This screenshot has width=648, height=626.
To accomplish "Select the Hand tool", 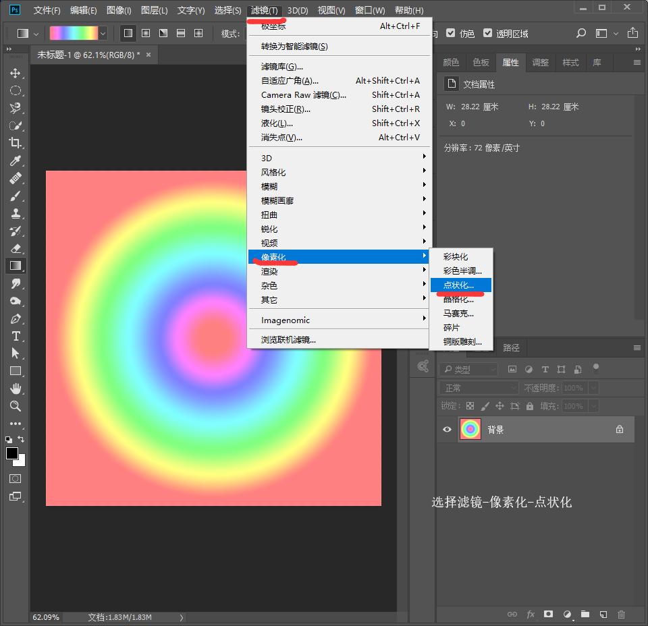I will pos(15,389).
